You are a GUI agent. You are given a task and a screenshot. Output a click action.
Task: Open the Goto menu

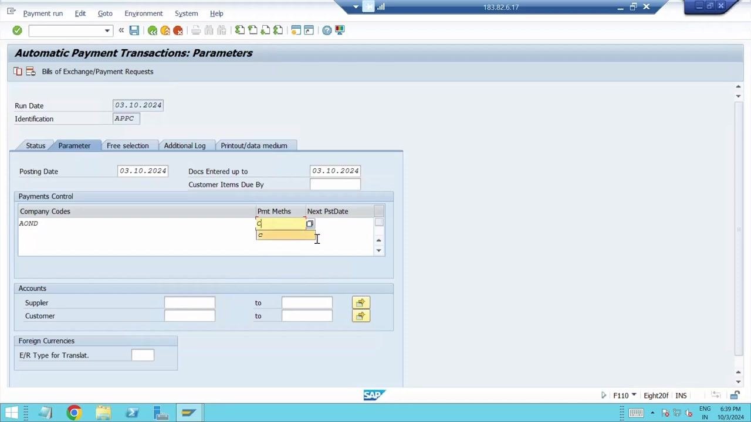(105, 13)
